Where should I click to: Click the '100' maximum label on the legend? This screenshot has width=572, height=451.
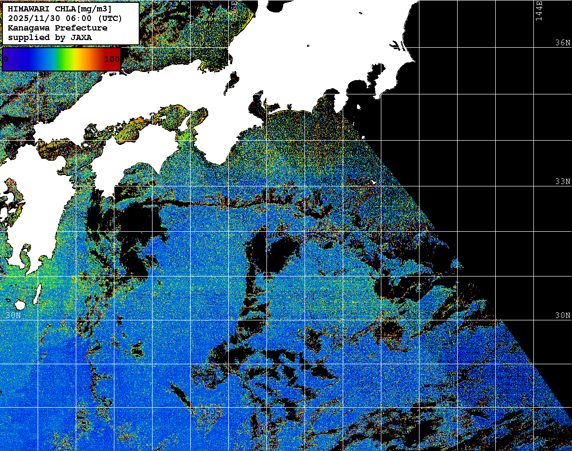coord(112,59)
